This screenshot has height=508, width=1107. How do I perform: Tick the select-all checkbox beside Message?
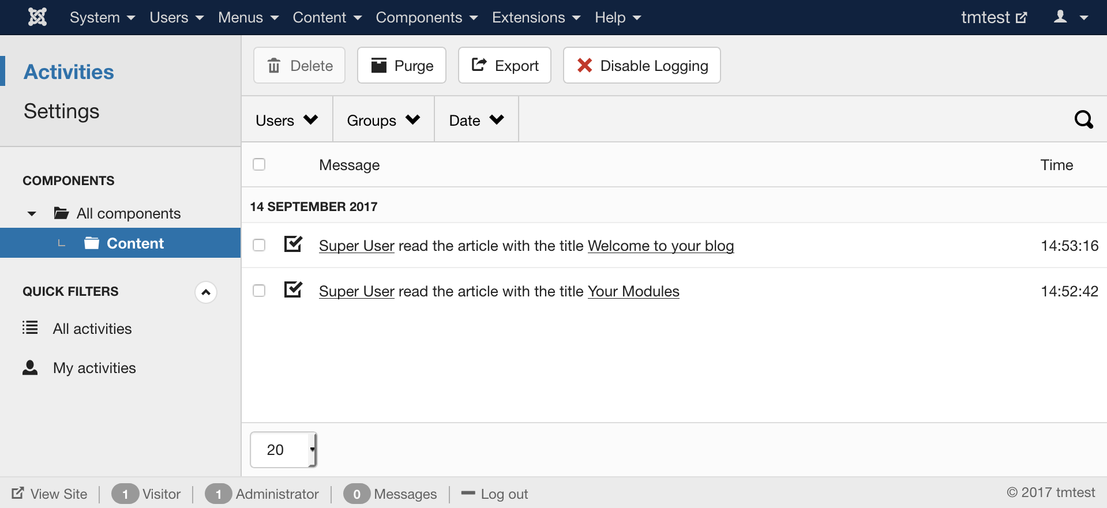click(259, 164)
